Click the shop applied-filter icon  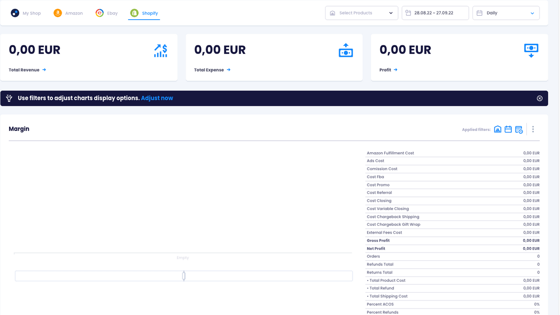pyautogui.click(x=497, y=129)
